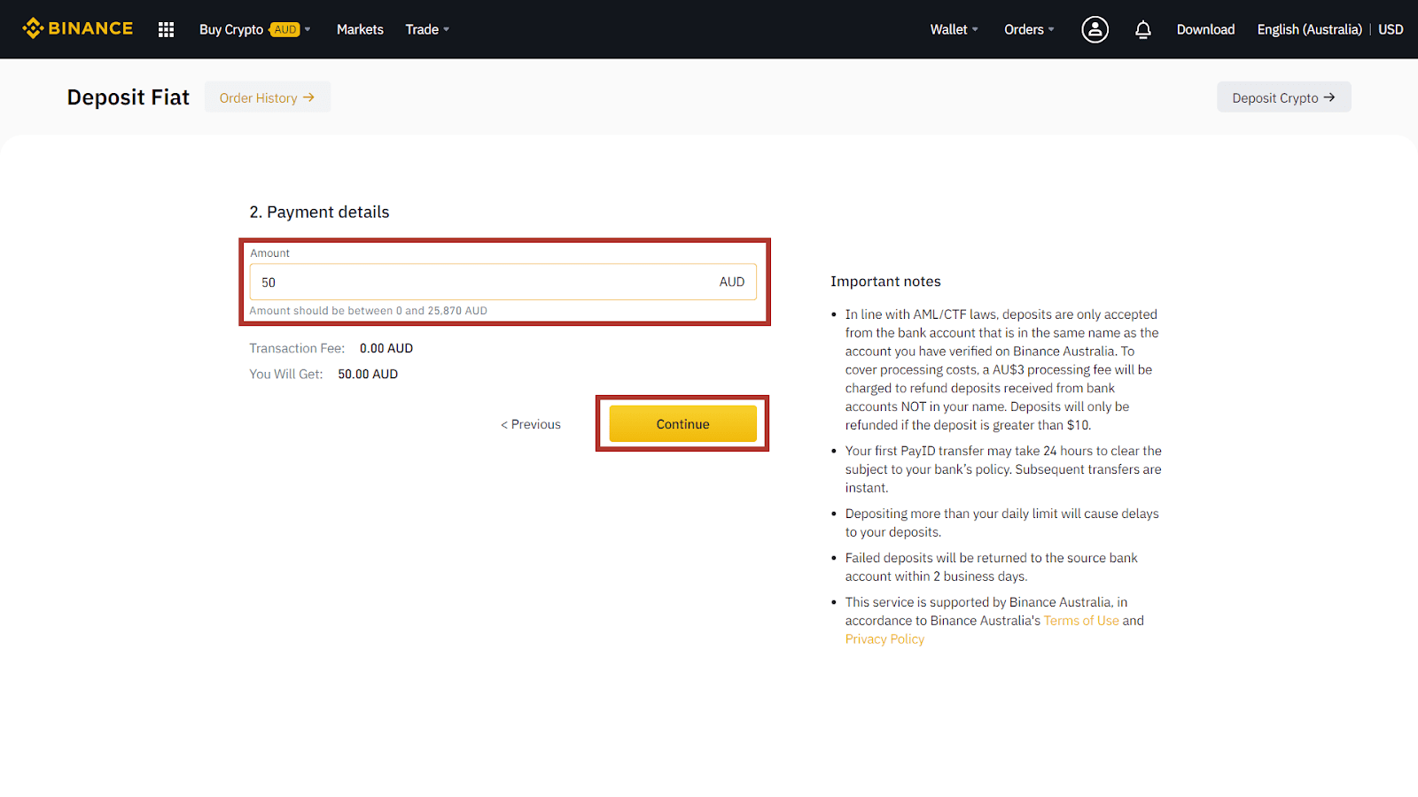Open the Terms of Use link
The image size is (1418, 797).
(1081, 621)
